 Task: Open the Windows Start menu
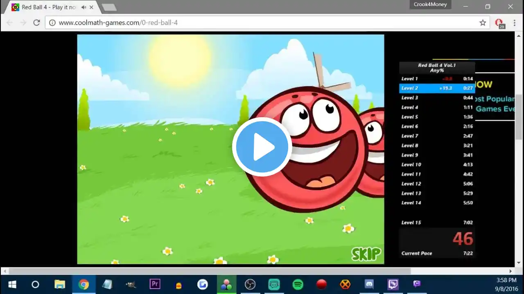(12, 284)
